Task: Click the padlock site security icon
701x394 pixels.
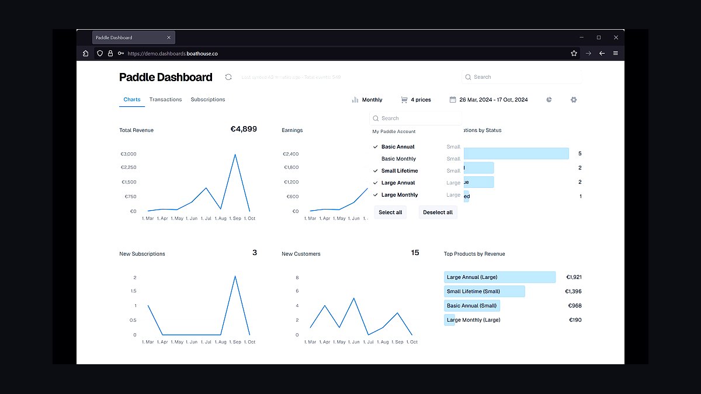Action: pyautogui.click(x=110, y=53)
